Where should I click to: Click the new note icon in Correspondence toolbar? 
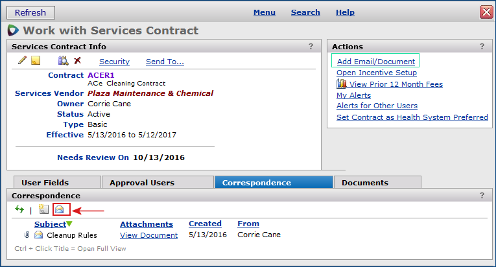click(x=43, y=209)
